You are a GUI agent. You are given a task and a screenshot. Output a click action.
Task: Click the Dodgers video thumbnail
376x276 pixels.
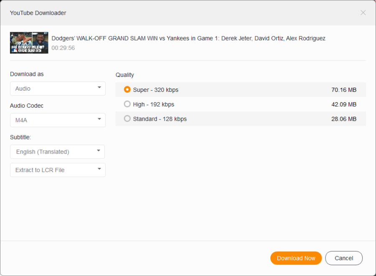pyautogui.click(x=29, y=43)
